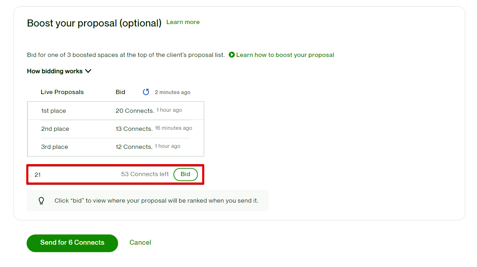
Task: Click the Live Proposals column header
Action: click(62, 92)
